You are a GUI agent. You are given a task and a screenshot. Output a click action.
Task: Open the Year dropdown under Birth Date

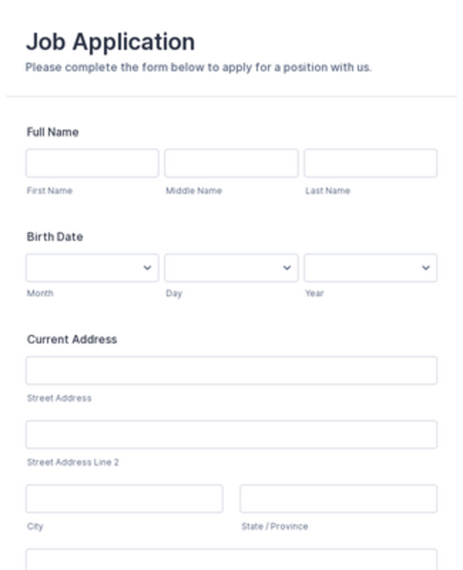coord(370,268)
